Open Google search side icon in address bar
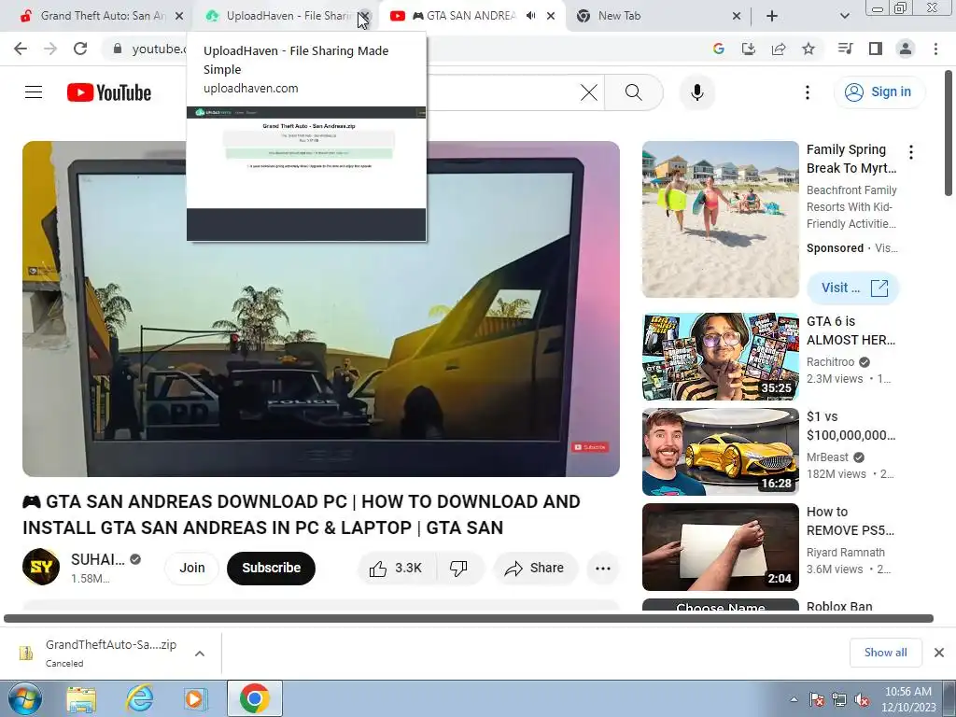 pyautogui.click(x=718, y=49)
